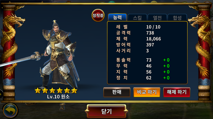This screenshot has width=213, height=119.
Task: Tap the Lv.10 원소 name label
Action: coord(58,97)
